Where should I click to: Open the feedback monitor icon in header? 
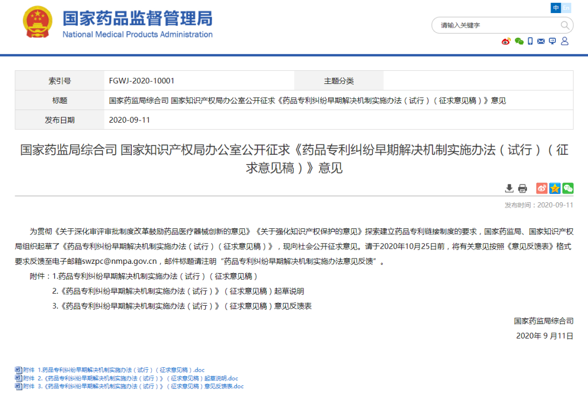(x=553, y=41)
